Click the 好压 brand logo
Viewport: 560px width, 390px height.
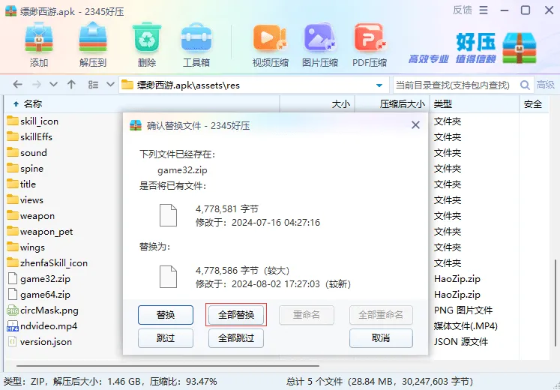[496, 47]
